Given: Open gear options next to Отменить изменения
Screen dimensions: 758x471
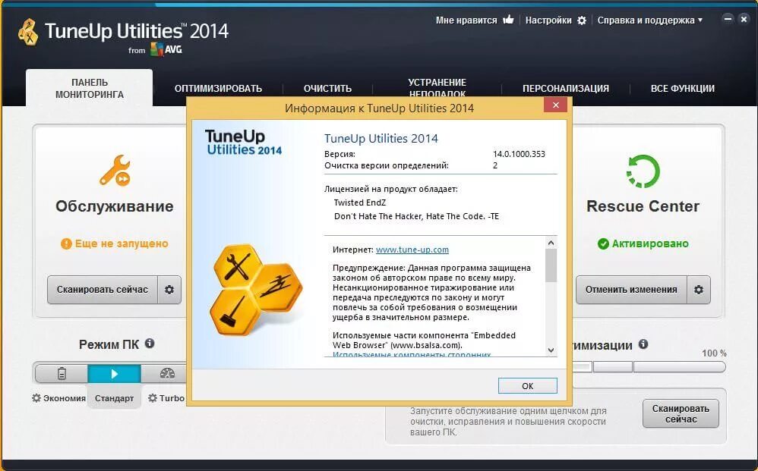Looking at the screenshot, I should [x=699, y=290].
